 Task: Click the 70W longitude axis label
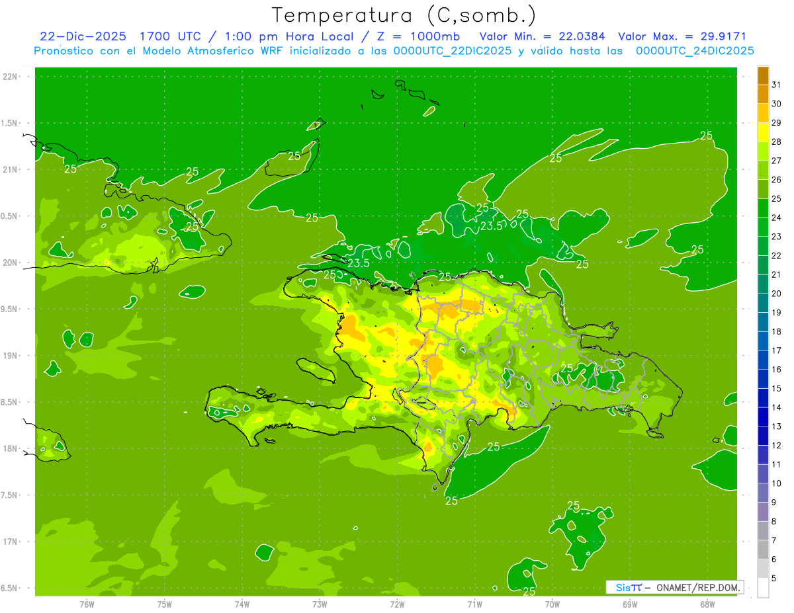click(552, 604)
